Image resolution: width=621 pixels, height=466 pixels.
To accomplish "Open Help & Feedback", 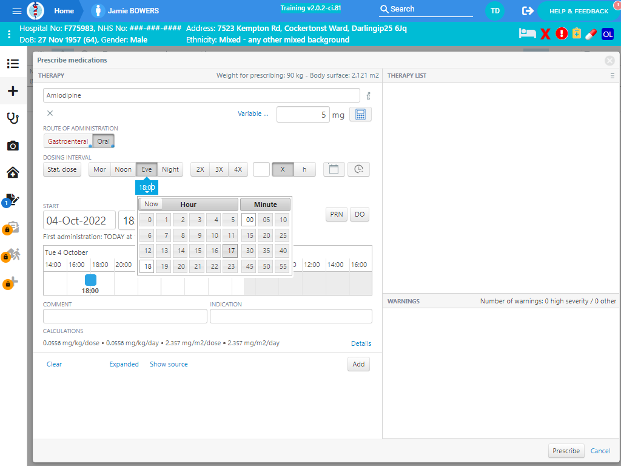I will [579, 11].
